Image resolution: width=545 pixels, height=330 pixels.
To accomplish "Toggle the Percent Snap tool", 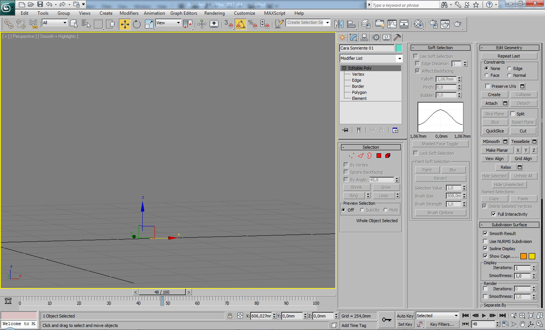I will click(x=252, y=24).
